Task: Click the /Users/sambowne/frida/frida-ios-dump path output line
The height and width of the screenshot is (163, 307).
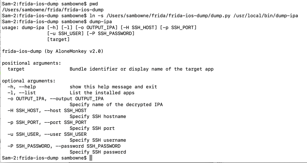Action: (53, 10)
